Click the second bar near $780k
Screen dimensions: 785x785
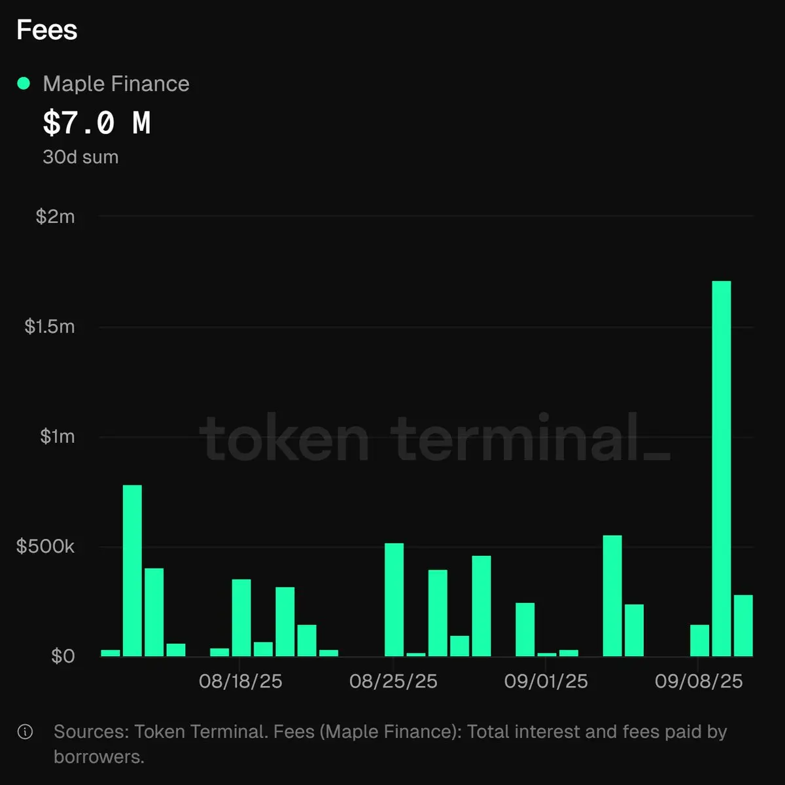[x=132, y=570]
